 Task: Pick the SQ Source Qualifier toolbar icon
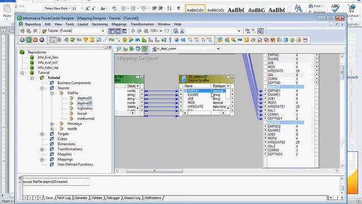(x=183, y=40)
